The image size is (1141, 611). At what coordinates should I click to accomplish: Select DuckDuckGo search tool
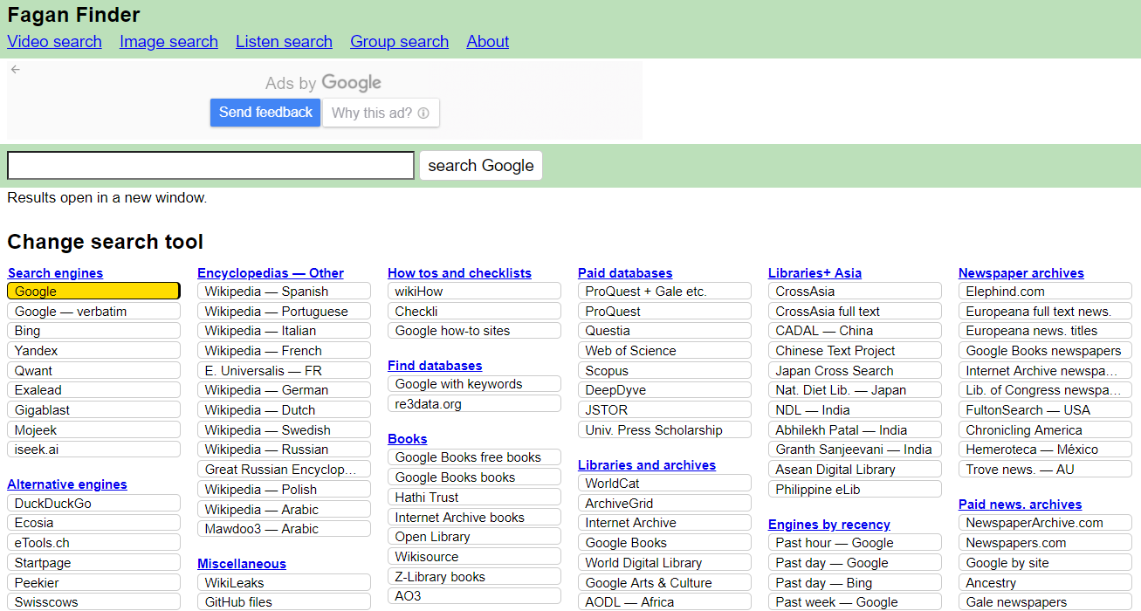[93, 504]
